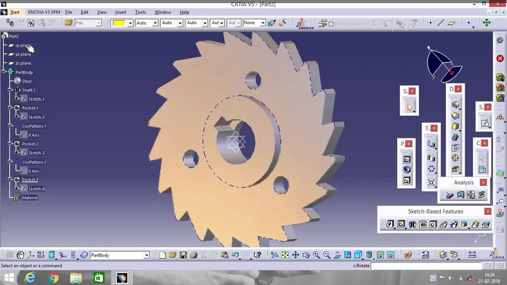This screenshot has height=285, width=507.
Task: Click the Zoom In icon
Action: coord(316,255)
